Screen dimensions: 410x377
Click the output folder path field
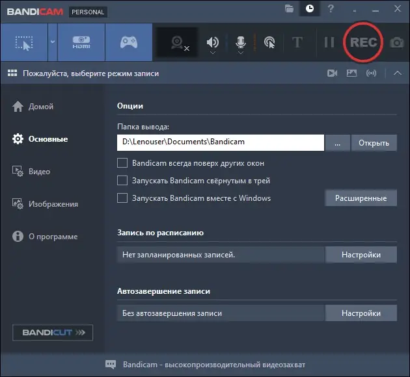pyautogui.click(x=221, y=142)
